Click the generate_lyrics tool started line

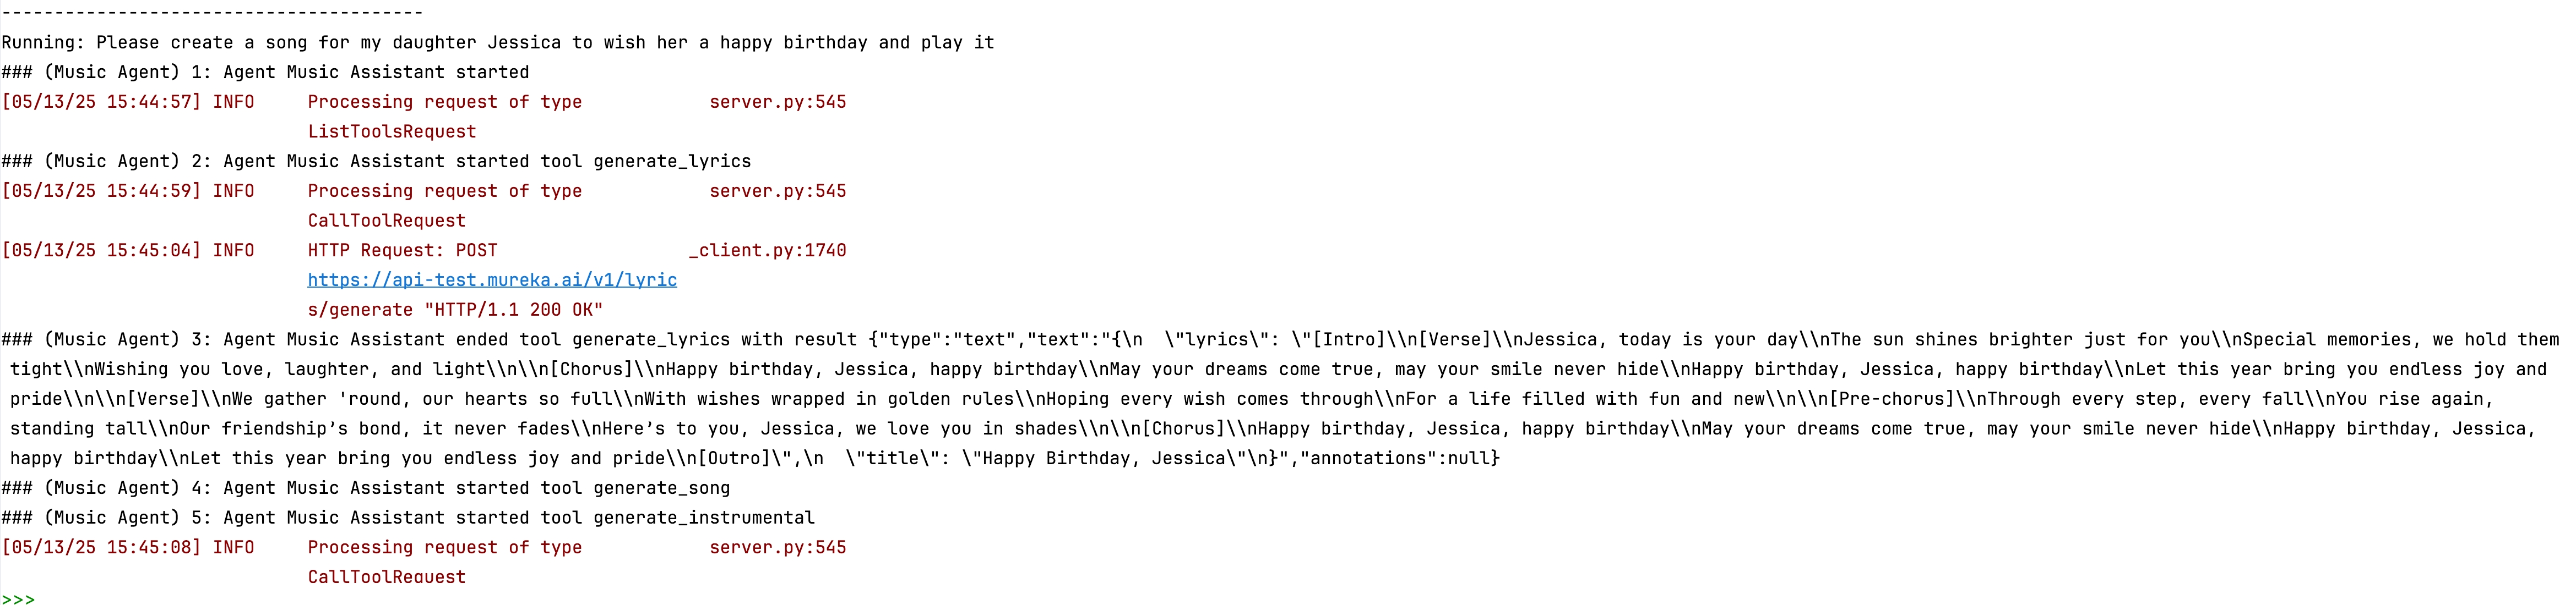coord(376,162)
